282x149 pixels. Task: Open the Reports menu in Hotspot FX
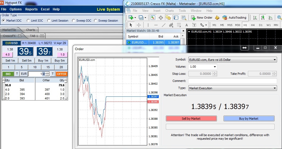(x=31, y=9)
